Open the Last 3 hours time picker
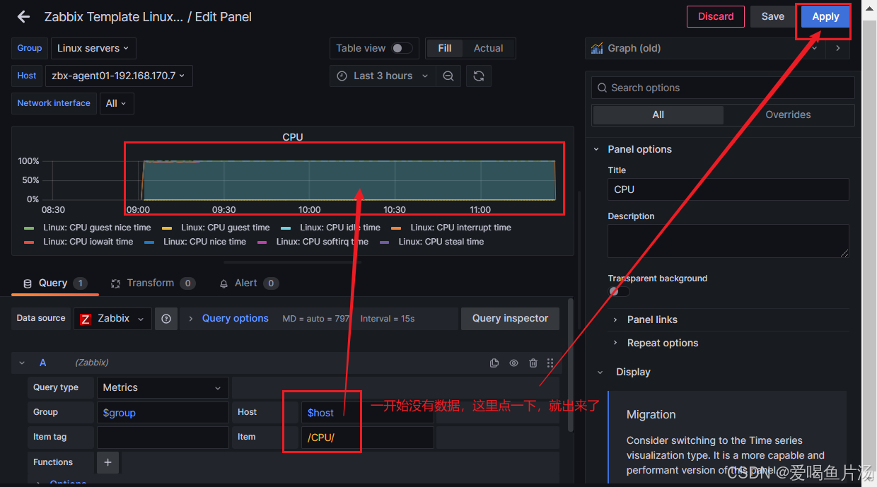Viewport: 877px width, 487px height. point(383,76)
